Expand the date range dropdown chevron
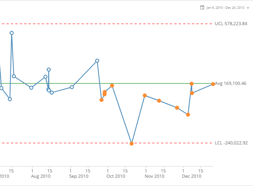Screen dimensions: 253x187 pyautogui.click(x=248, y=8)
